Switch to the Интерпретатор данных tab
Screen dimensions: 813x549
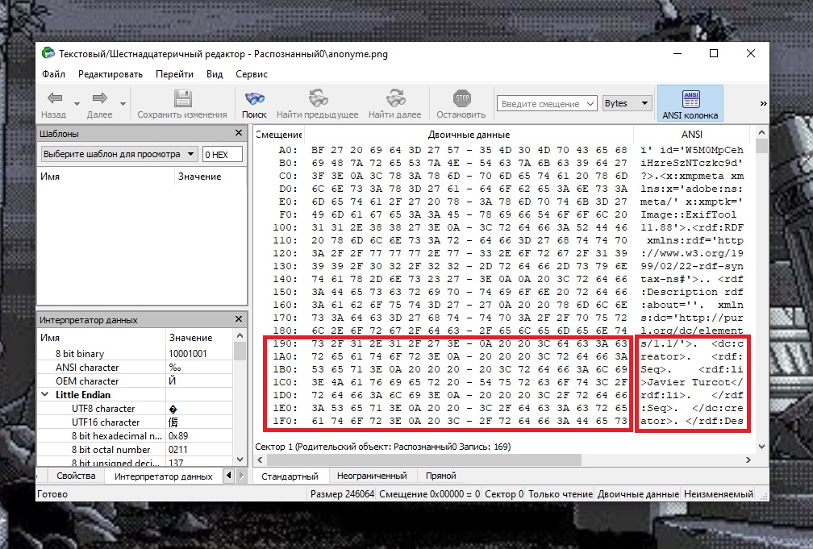point(163,476)
